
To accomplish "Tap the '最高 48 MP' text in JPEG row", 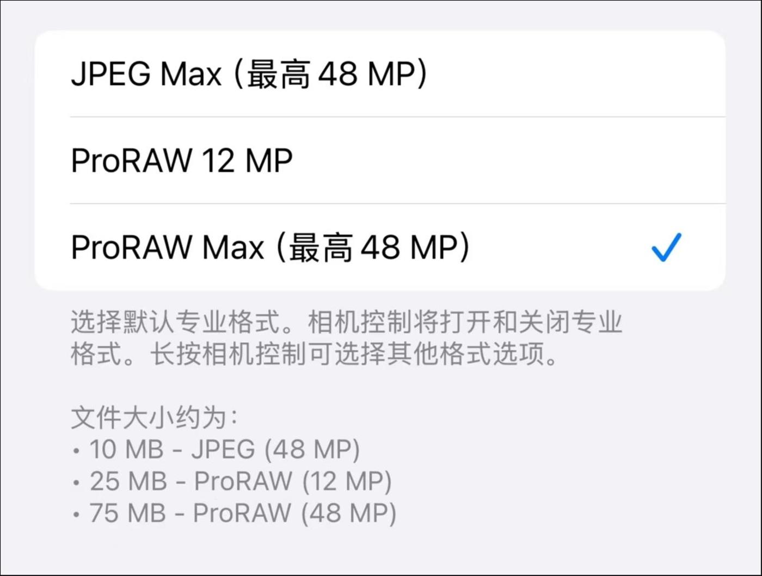I will [x=332, y=74].
